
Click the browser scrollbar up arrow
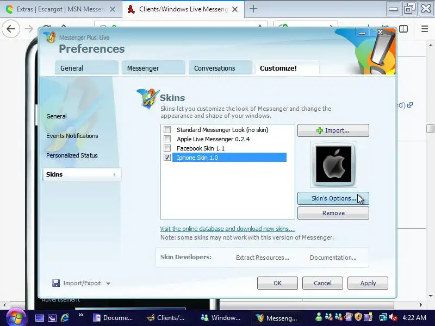pos(430,45)
